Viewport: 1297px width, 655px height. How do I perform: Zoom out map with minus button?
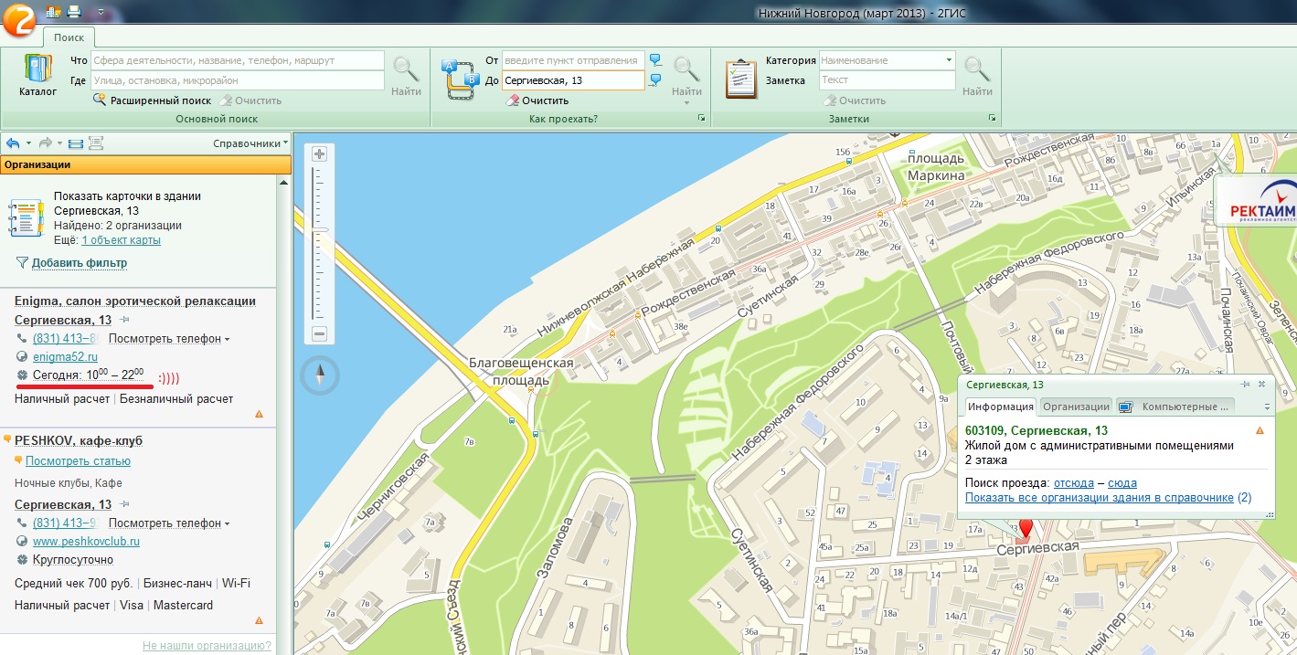[x=320, y=334]
